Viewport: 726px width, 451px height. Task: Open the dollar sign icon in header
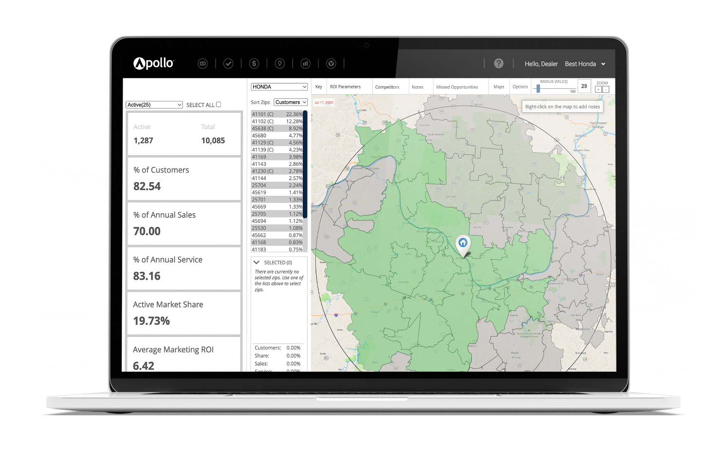pos(254,63)
